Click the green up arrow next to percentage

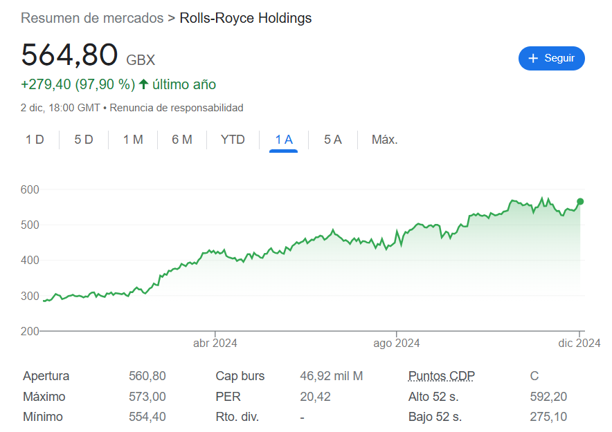click(143, 84)
